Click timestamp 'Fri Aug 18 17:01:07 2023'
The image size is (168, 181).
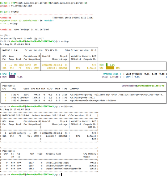(15, 109)
